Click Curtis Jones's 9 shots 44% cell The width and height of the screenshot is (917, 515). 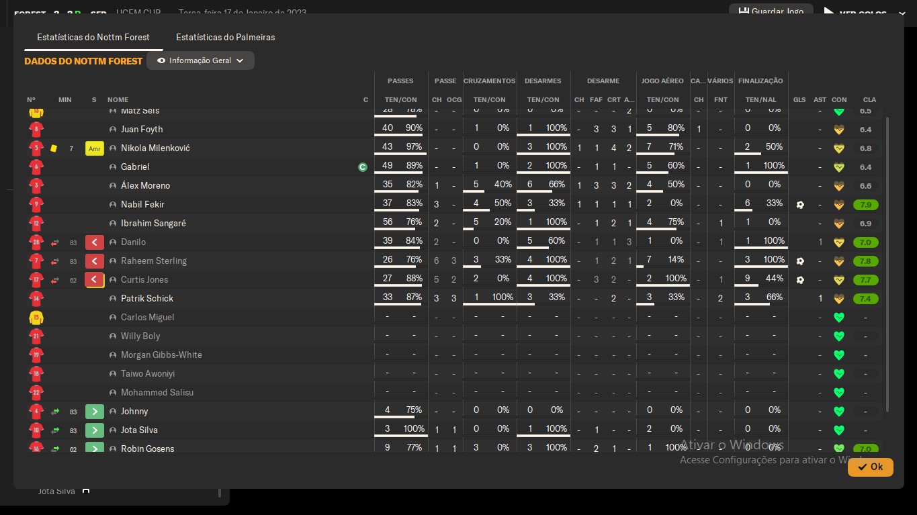pos(761,280)
